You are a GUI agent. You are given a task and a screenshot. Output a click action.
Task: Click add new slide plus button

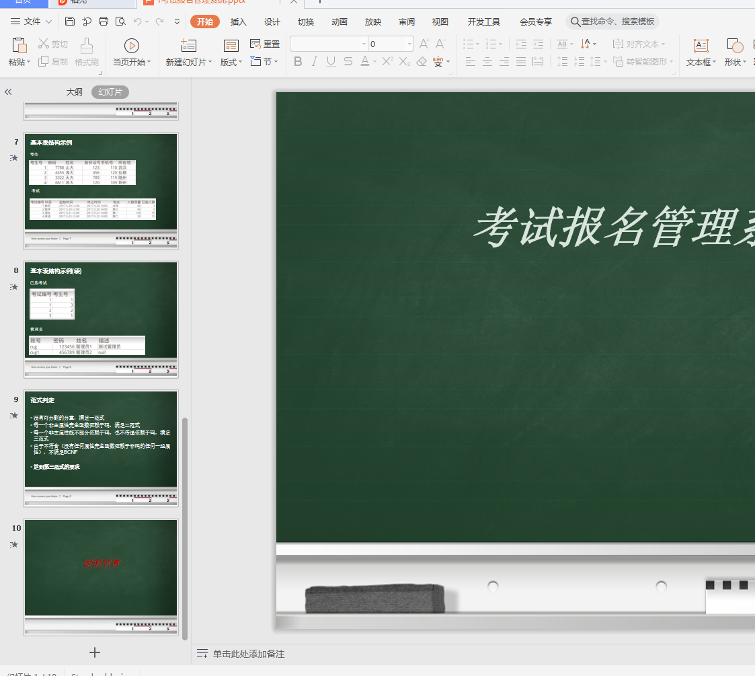(x=95, y=652)
